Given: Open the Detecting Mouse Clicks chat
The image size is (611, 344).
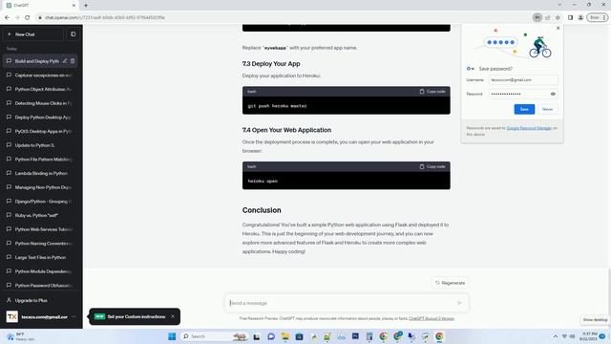Looking at the screenshot, I should click(x=40, y=103).
